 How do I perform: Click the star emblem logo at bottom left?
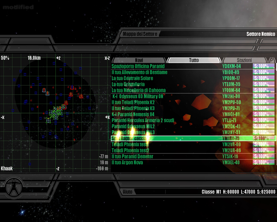pos(14,188)
